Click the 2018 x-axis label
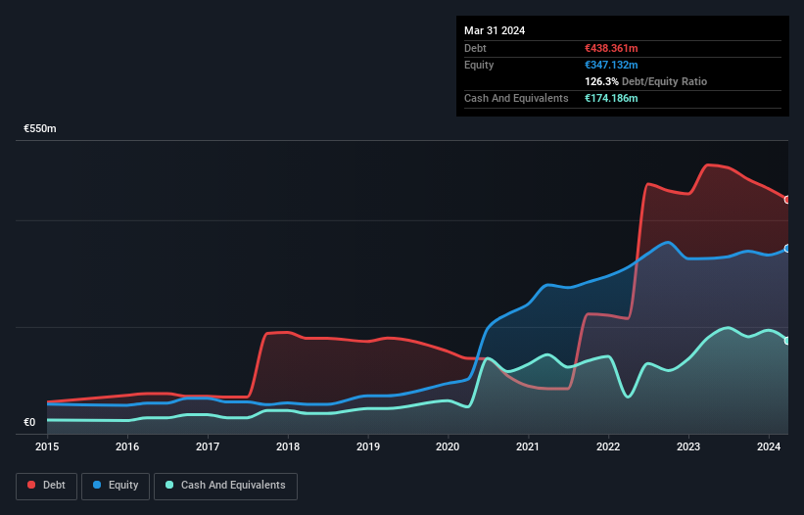 [x=288, y=446]
